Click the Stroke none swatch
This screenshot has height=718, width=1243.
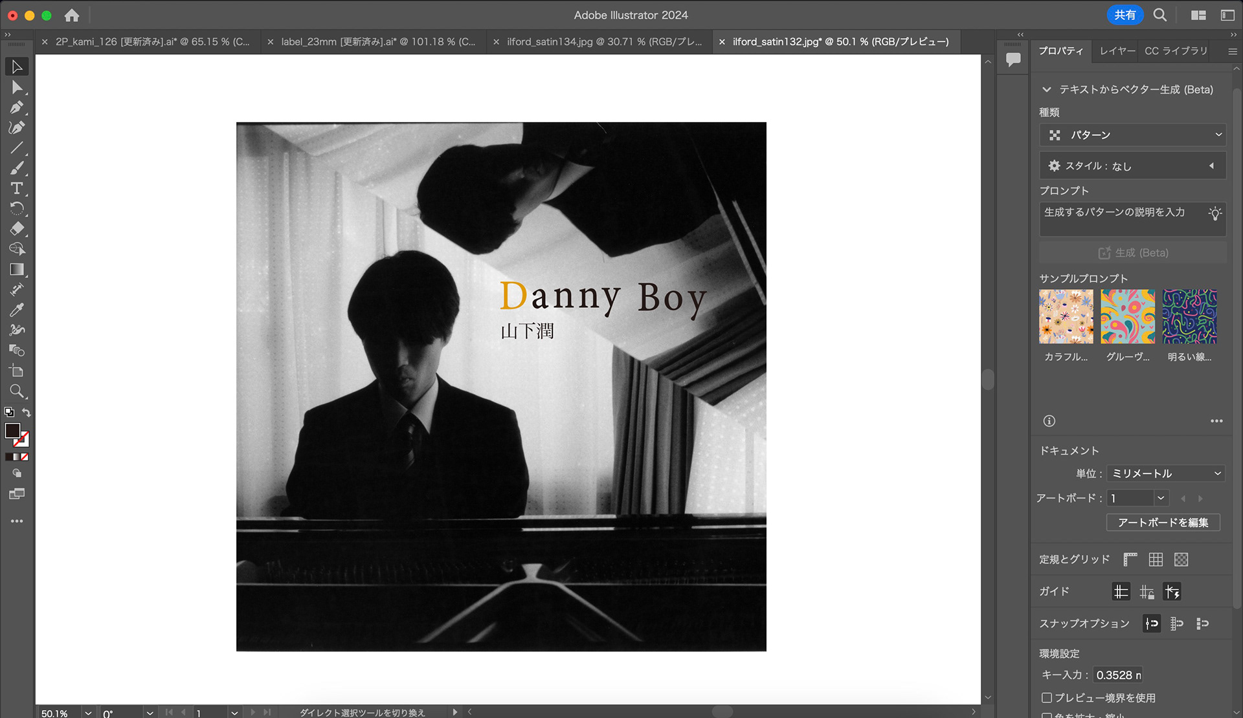click(x=23, y=440)
